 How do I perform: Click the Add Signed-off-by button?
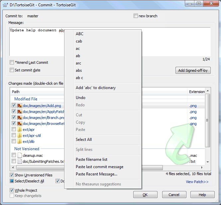(x=193, y=70)
